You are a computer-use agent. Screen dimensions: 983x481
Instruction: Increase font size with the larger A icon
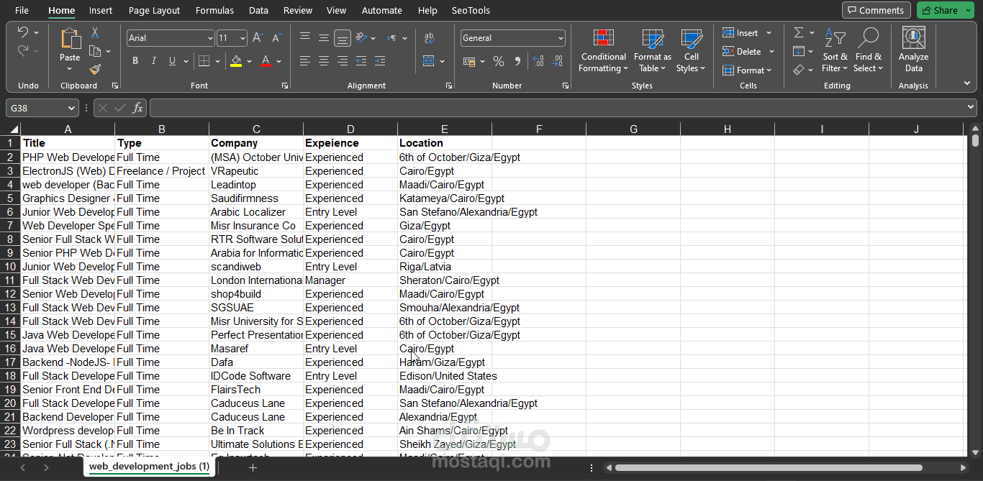(258, 38)
